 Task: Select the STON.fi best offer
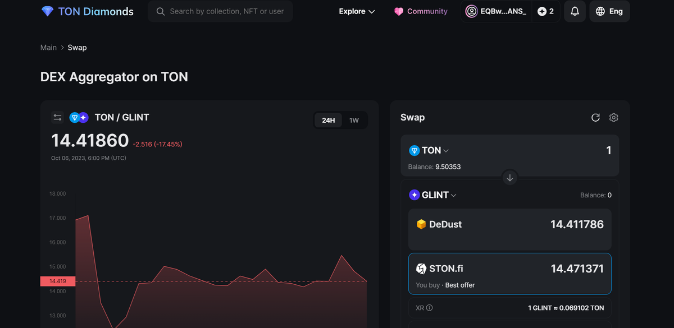(x=510, y=274)
